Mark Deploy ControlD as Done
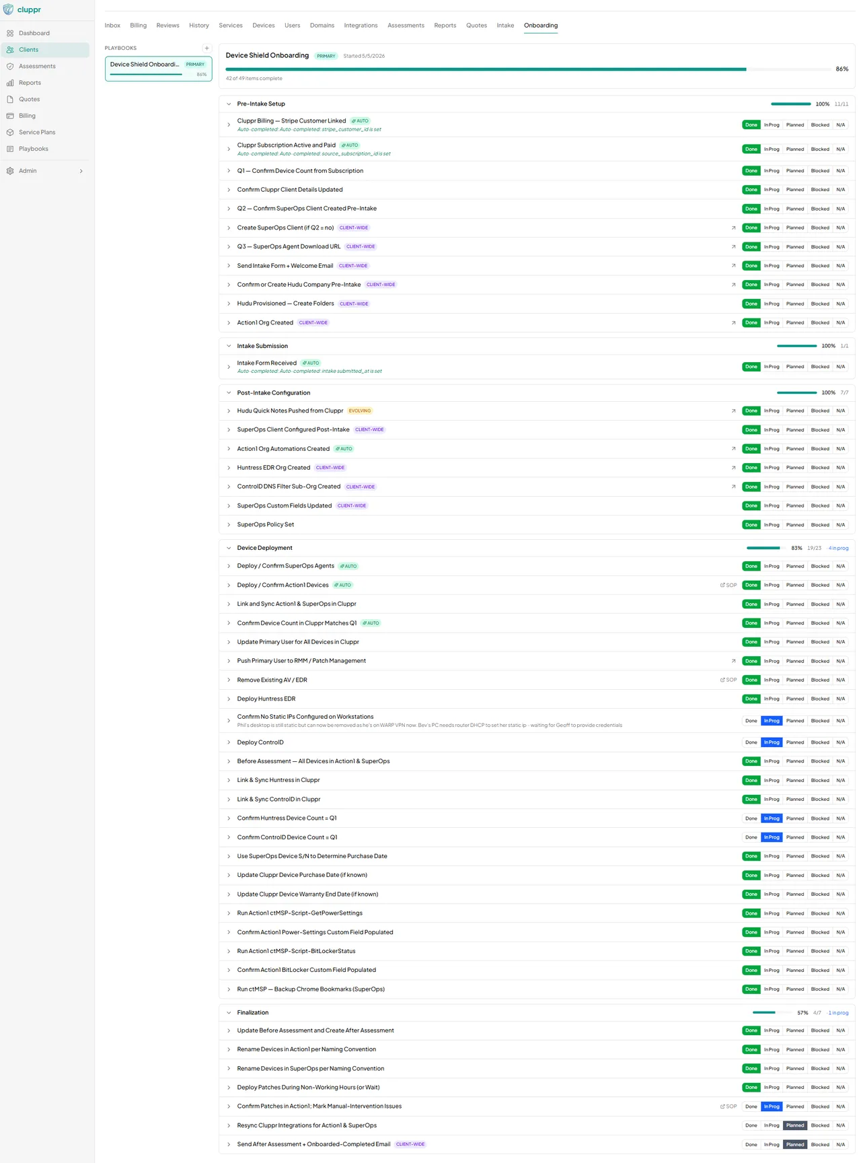This screenshot has width=861, height=1163. [751, 742]
